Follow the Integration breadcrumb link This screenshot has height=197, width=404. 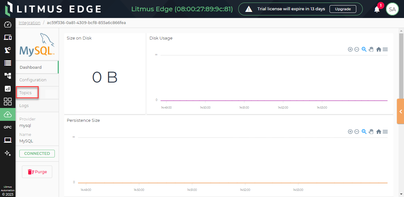(x=29, y=22)
